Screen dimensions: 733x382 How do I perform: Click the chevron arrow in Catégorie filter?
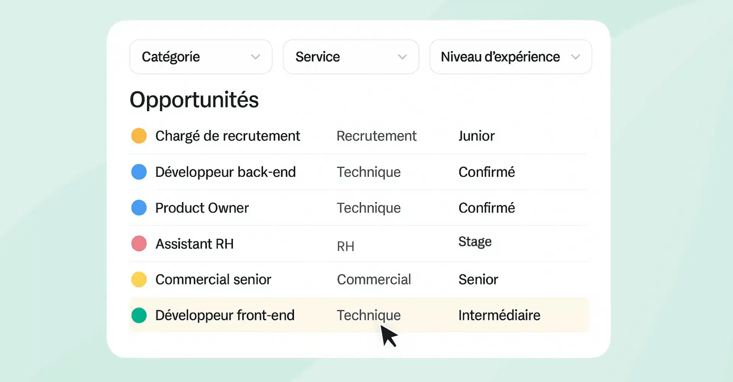pos(255,57)
